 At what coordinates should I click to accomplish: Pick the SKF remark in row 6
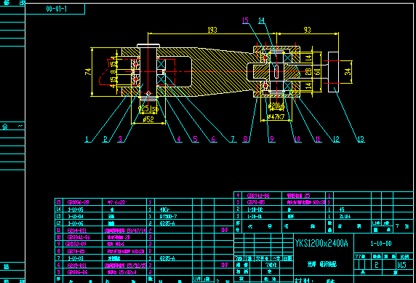(x=225, y=265)
